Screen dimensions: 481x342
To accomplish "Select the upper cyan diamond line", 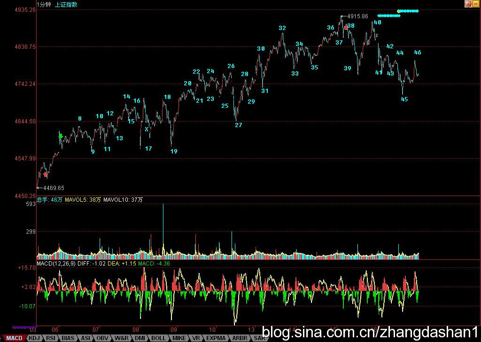I will click(x=408, y=11).
